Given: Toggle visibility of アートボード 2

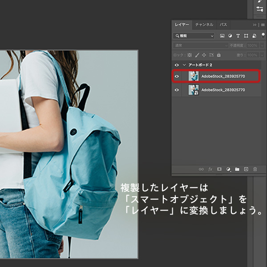Looking at the screenshot, I should (x=177, y=65).
